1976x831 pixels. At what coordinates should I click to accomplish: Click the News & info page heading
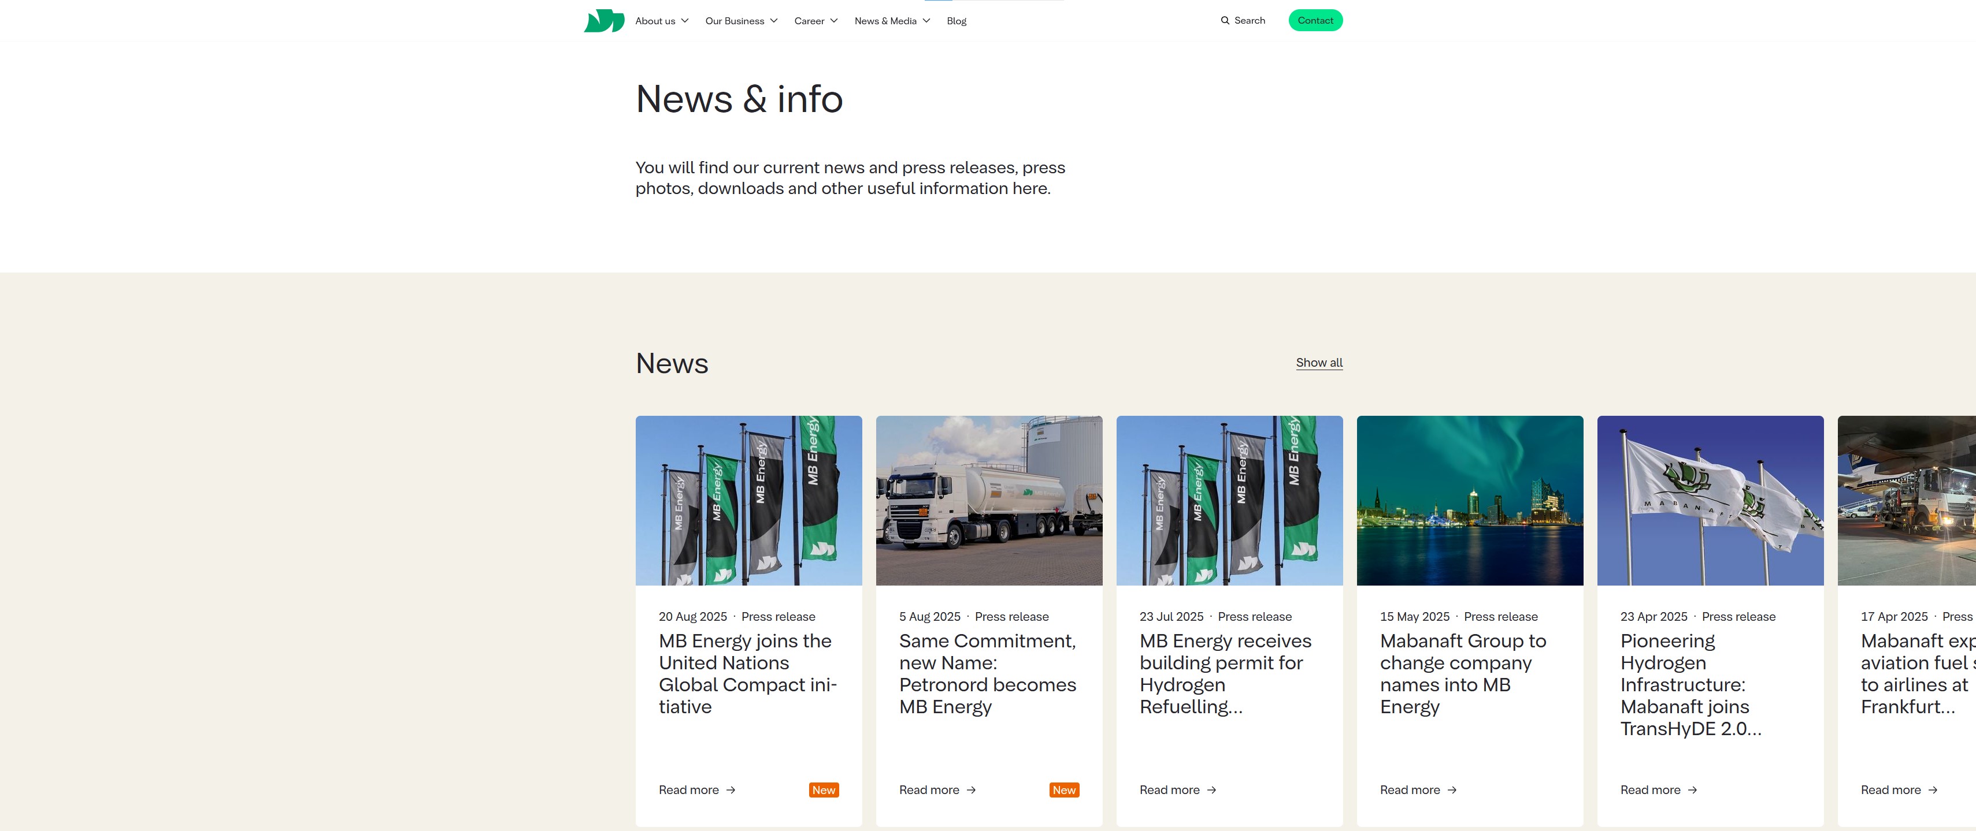tap(739, 99)
